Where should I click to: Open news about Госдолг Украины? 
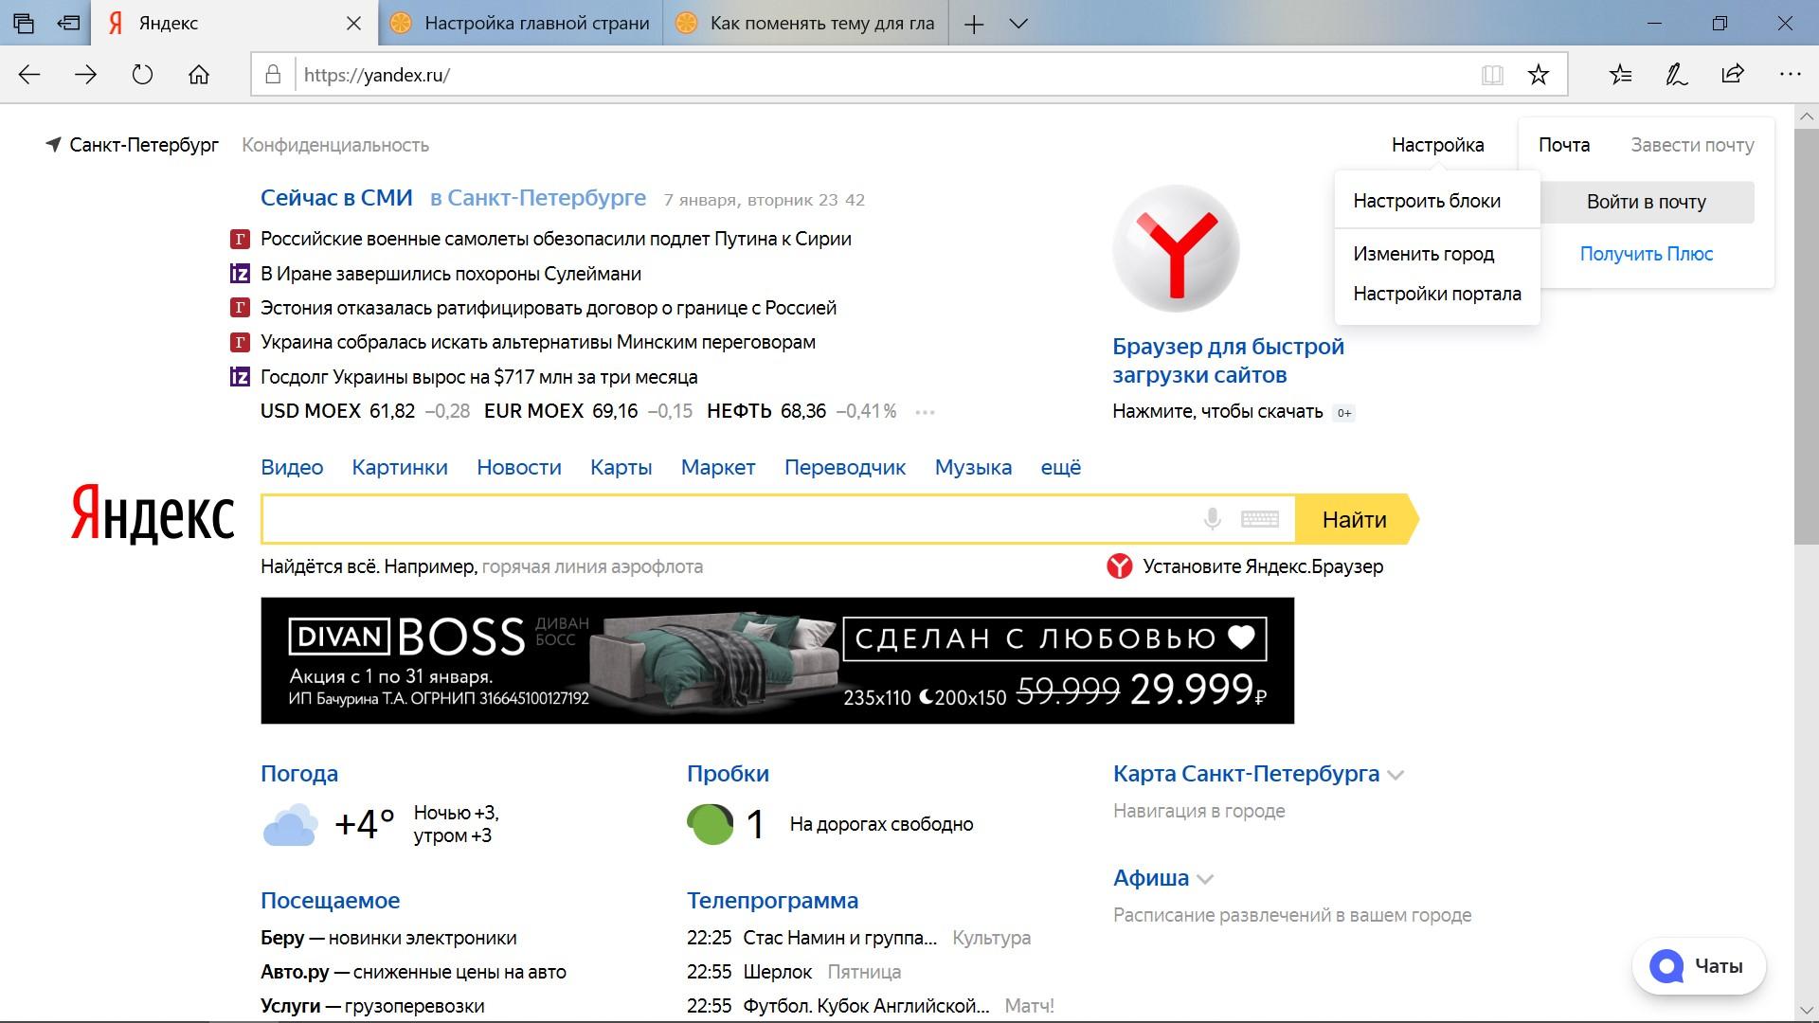(x=478, y=377)
